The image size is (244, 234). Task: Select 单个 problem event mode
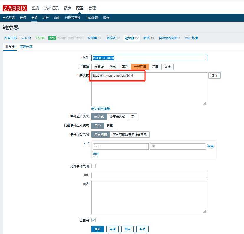coord(97,126)
